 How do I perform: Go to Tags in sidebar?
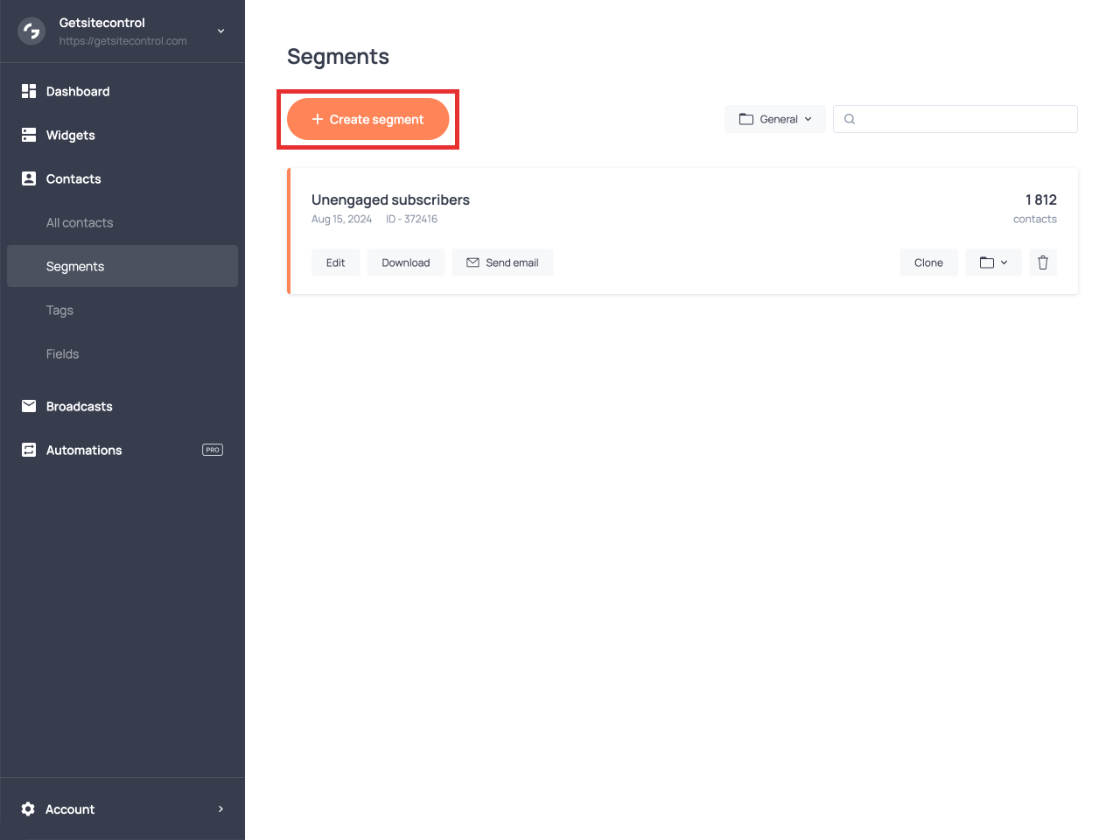(x=59, y=310)
